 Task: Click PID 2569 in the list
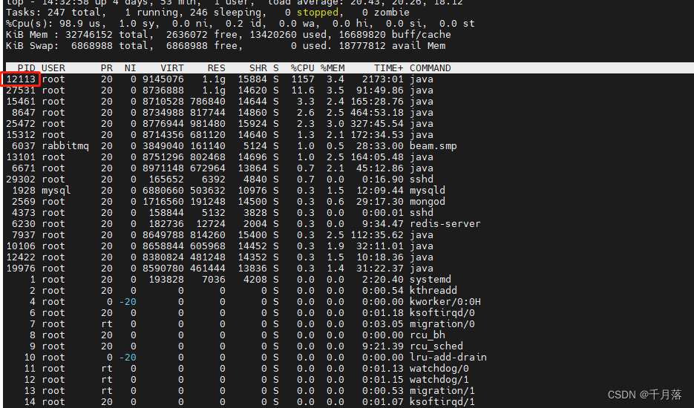coord(24,201)
